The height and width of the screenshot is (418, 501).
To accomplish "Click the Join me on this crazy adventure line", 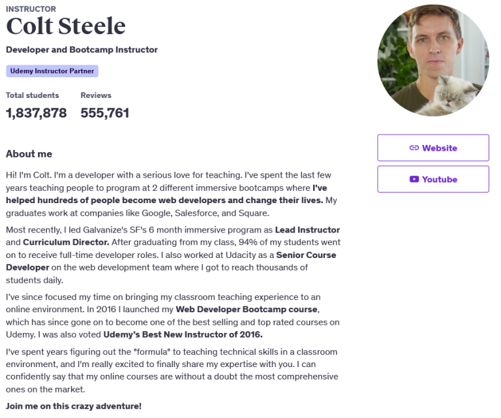I will tap(73, 406).
